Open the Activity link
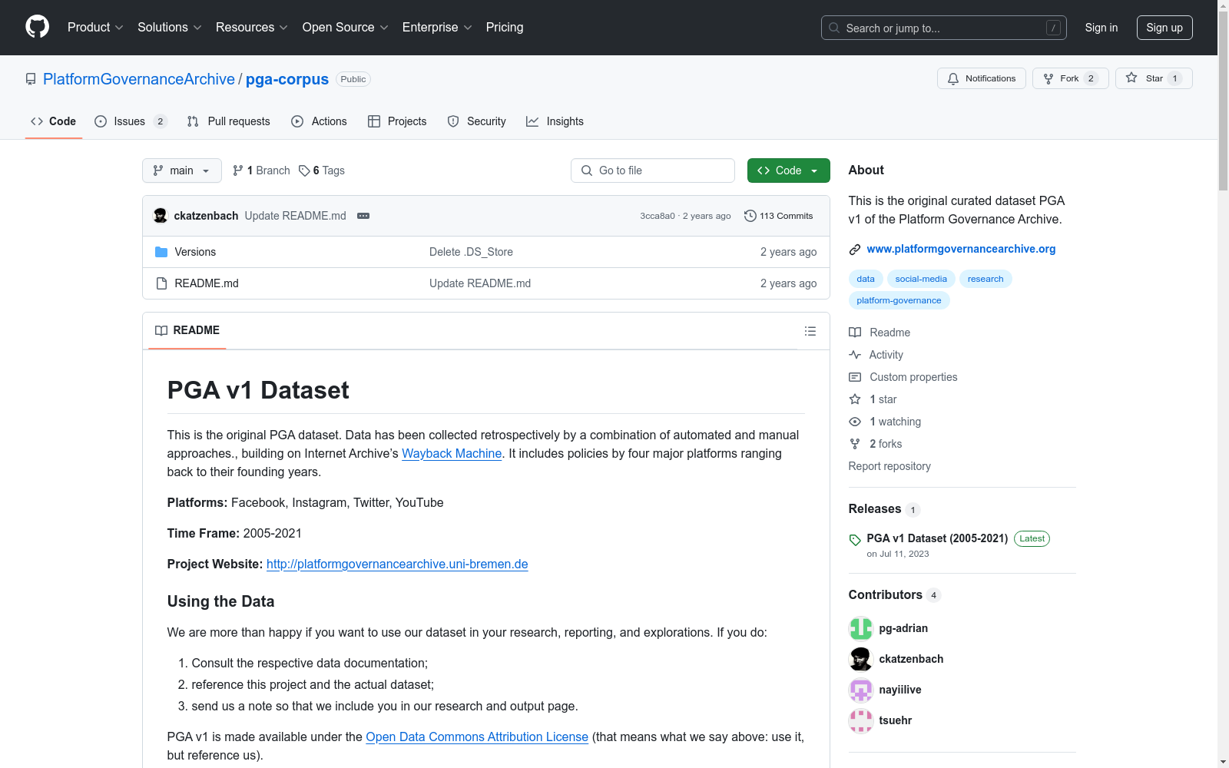 click(x=876, y=355)
